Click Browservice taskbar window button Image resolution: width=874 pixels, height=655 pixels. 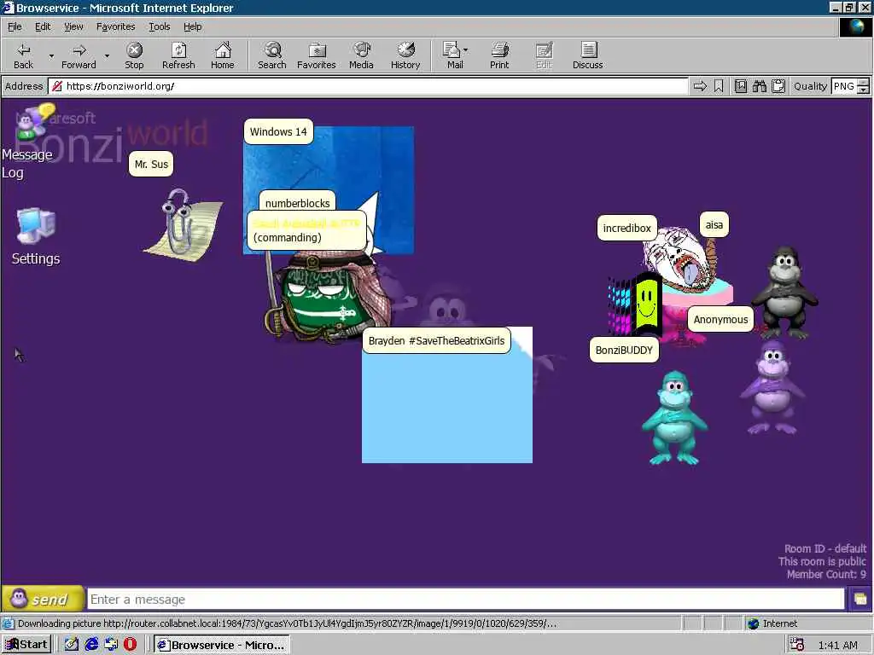click(x=222, y=645)
